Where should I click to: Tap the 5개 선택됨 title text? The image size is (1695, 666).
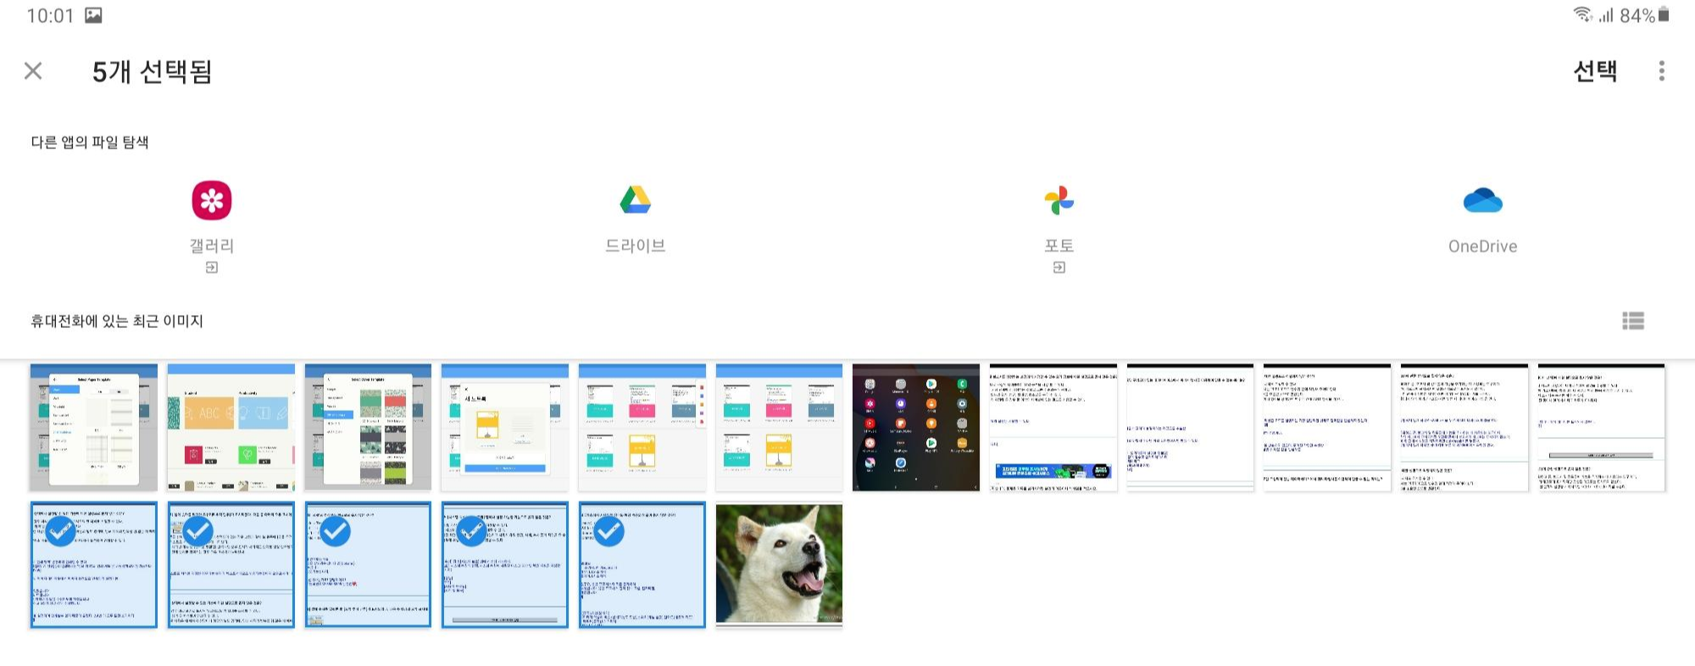[x=152, y=71]
